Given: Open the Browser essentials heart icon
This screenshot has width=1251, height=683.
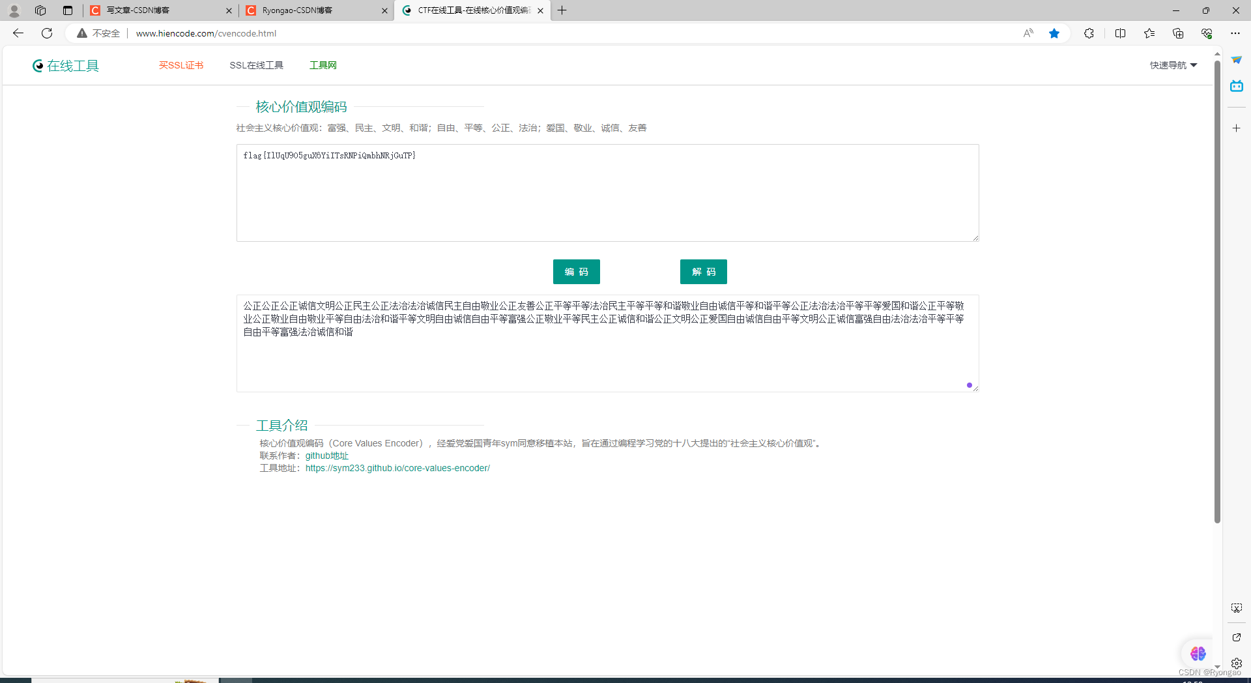Looking at the screenshot, I should tap(1207, 33).
